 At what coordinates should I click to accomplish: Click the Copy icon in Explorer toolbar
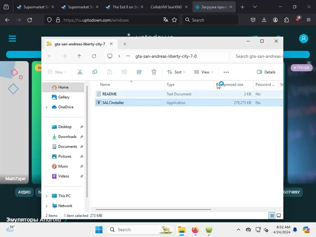click(x=94, y=72)
